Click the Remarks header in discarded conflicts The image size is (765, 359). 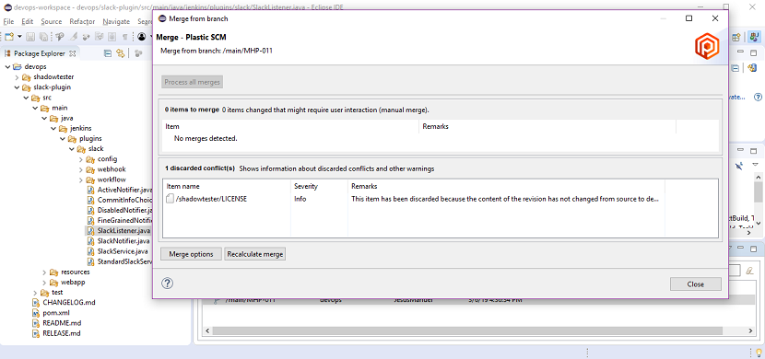(364, 186)
